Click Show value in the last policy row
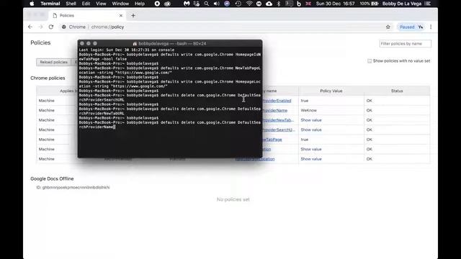 click(311, 159)
